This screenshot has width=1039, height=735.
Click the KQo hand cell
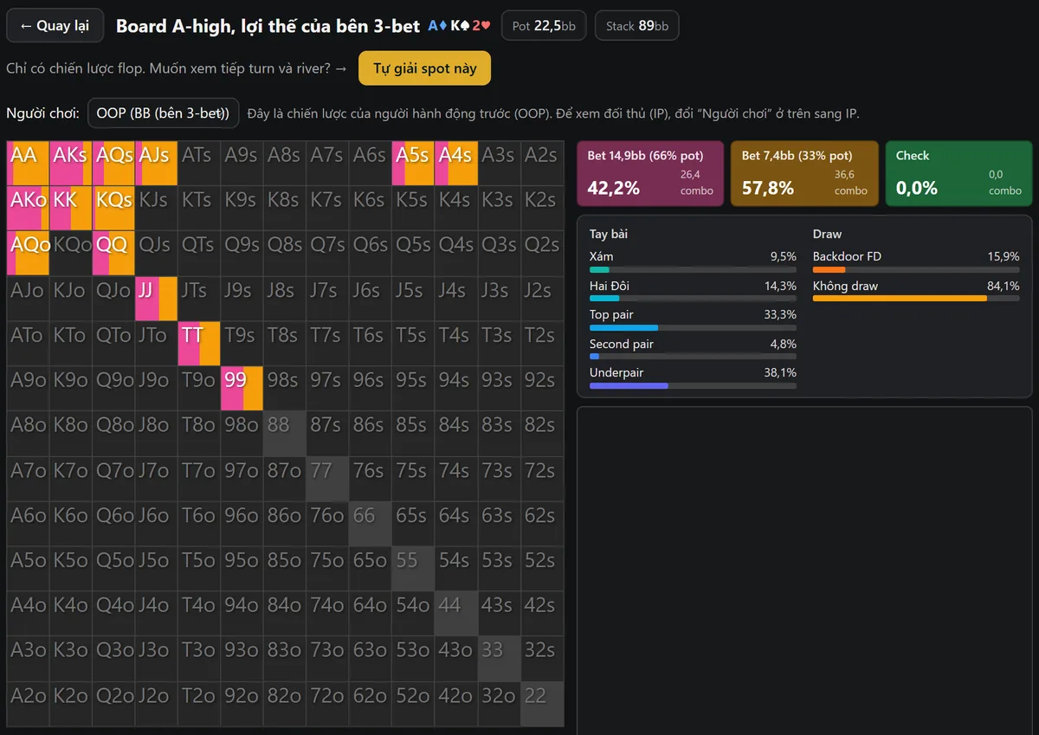pyautogui.click(x=70, y=253)
